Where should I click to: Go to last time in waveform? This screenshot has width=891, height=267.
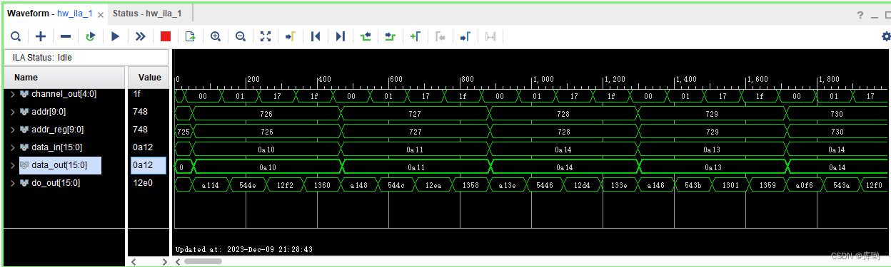[x=340, y=36]
